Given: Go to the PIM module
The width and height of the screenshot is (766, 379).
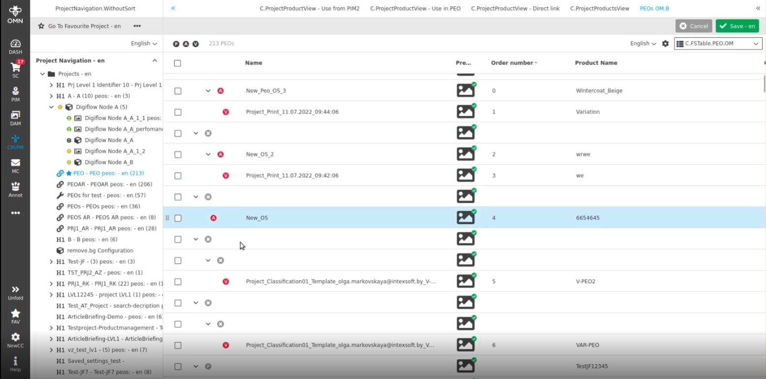Looking at the screenshot, I should [x=15, y=94].
